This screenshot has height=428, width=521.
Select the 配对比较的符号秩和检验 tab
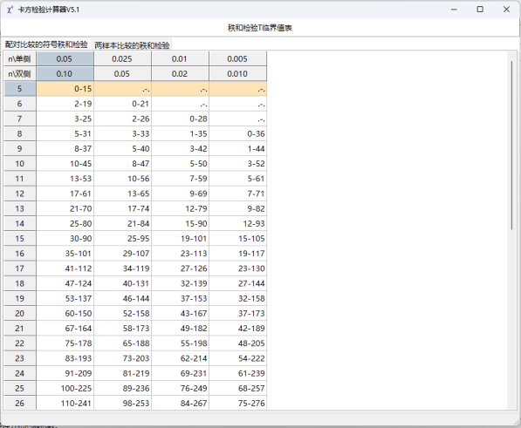pos(46,44)
